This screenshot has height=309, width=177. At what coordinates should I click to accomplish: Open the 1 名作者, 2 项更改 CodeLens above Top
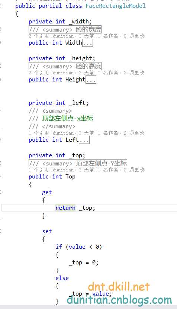(x=121, y=170)
